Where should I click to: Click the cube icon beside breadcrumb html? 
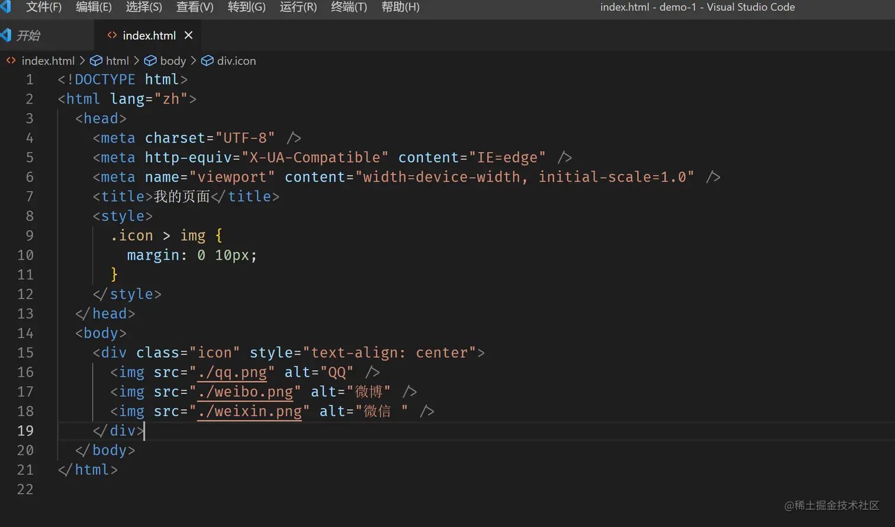96,61
